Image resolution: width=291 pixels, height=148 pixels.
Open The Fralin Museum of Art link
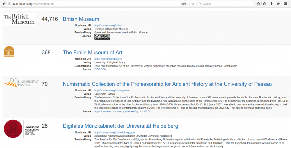point(93,53)
